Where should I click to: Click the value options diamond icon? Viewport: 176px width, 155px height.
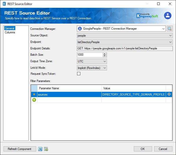click(169, 94)
